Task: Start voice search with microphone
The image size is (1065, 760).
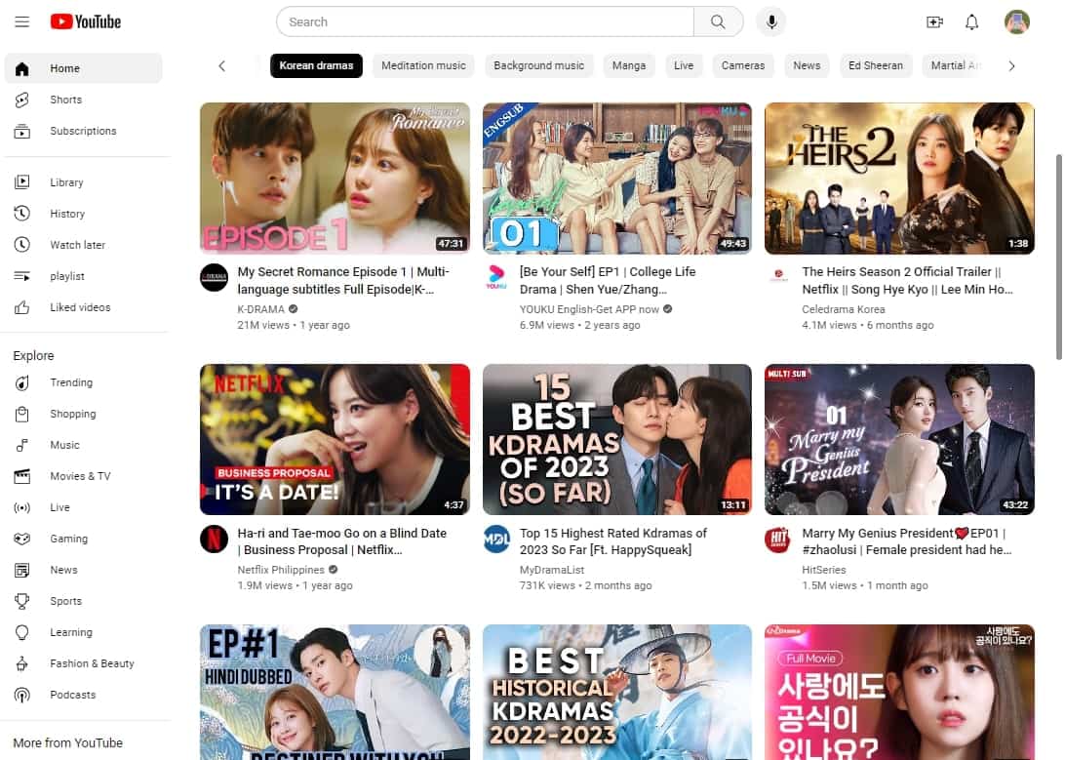Action: (771, 21)
